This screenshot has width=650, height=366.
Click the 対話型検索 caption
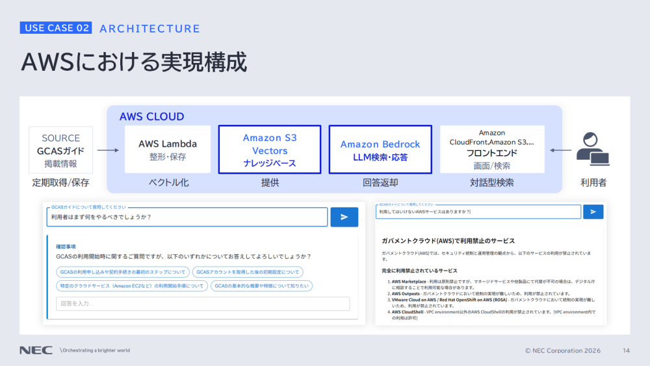pos(491,183)
